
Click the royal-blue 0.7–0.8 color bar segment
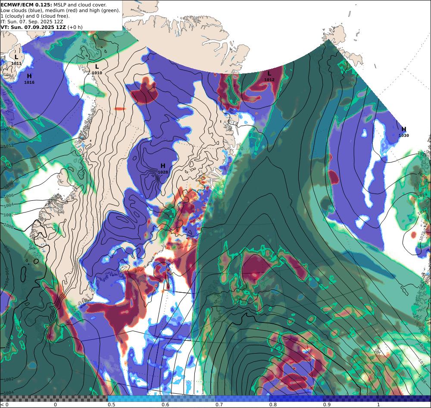pos(242,399)
